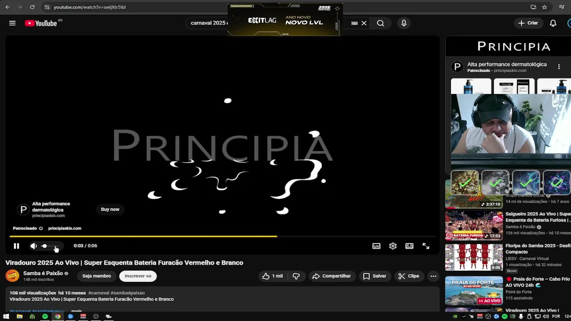
Task: Open the PRINCIPIA banner in the sidebar
Action: [508, 46]
